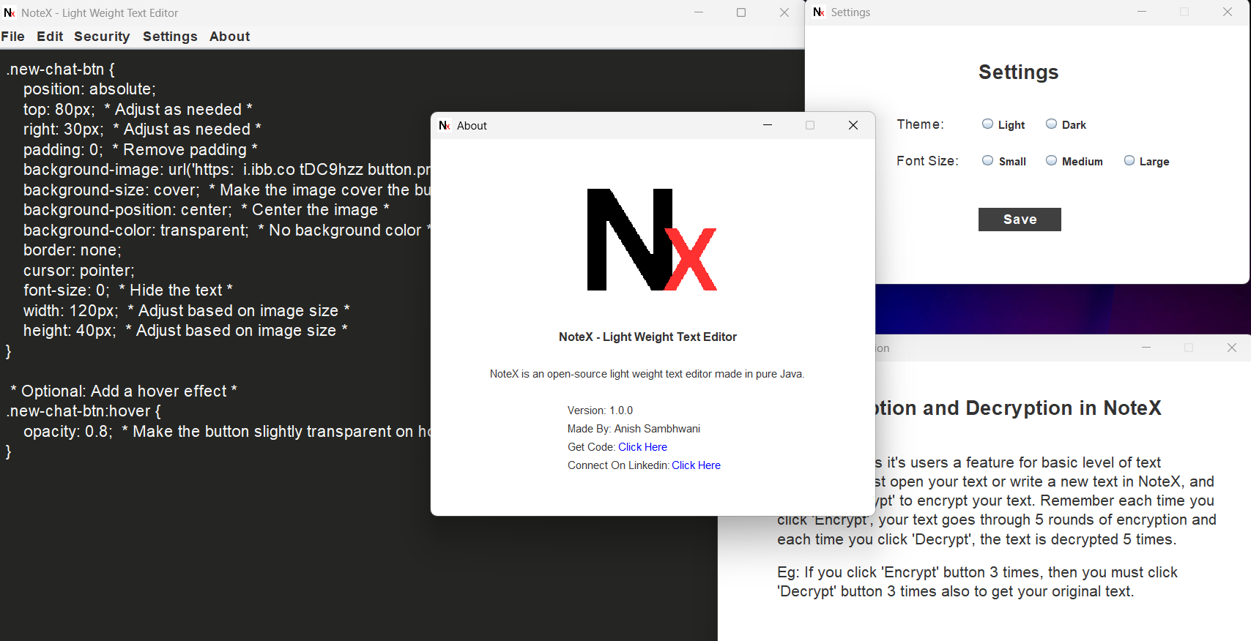Maximize the NoteX main editor window
The height and width of the screenshot is (641, 1251).
[x=741, y=12]
